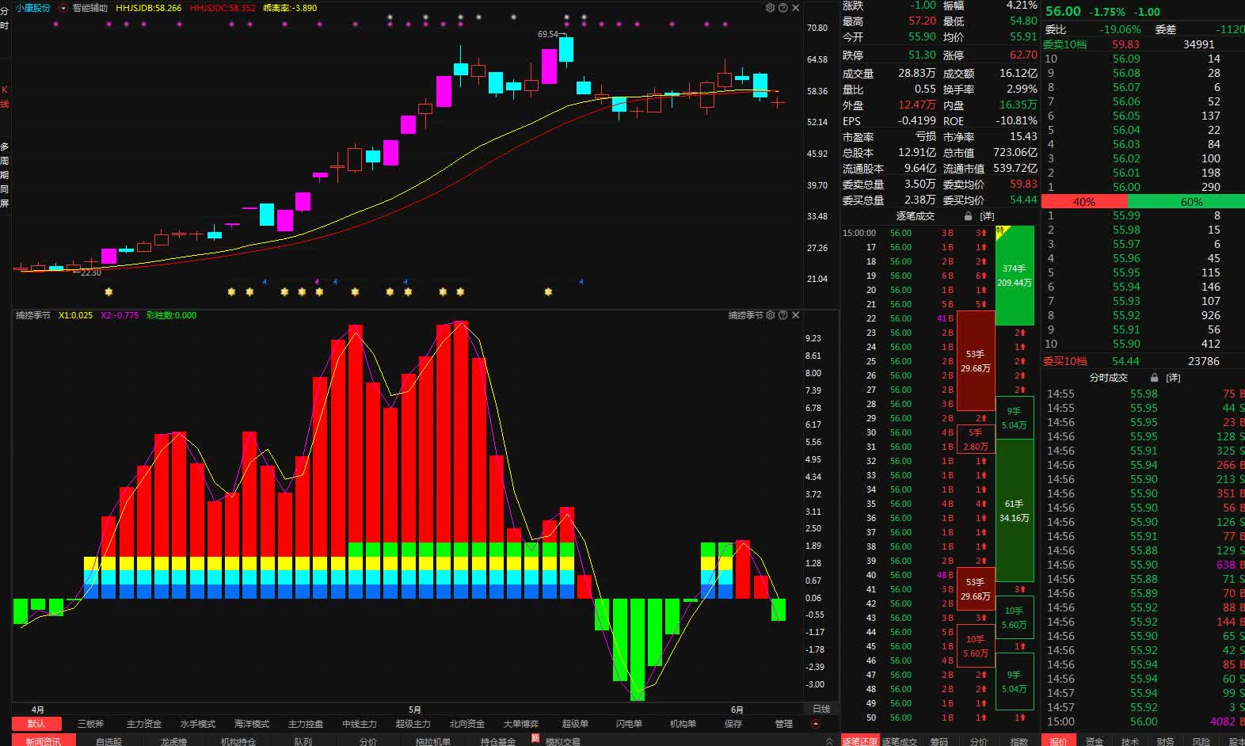Open [详] details for 逐笔成交
The width and height of the screenshot is (1245, 746).
click(x=987, y=216)
